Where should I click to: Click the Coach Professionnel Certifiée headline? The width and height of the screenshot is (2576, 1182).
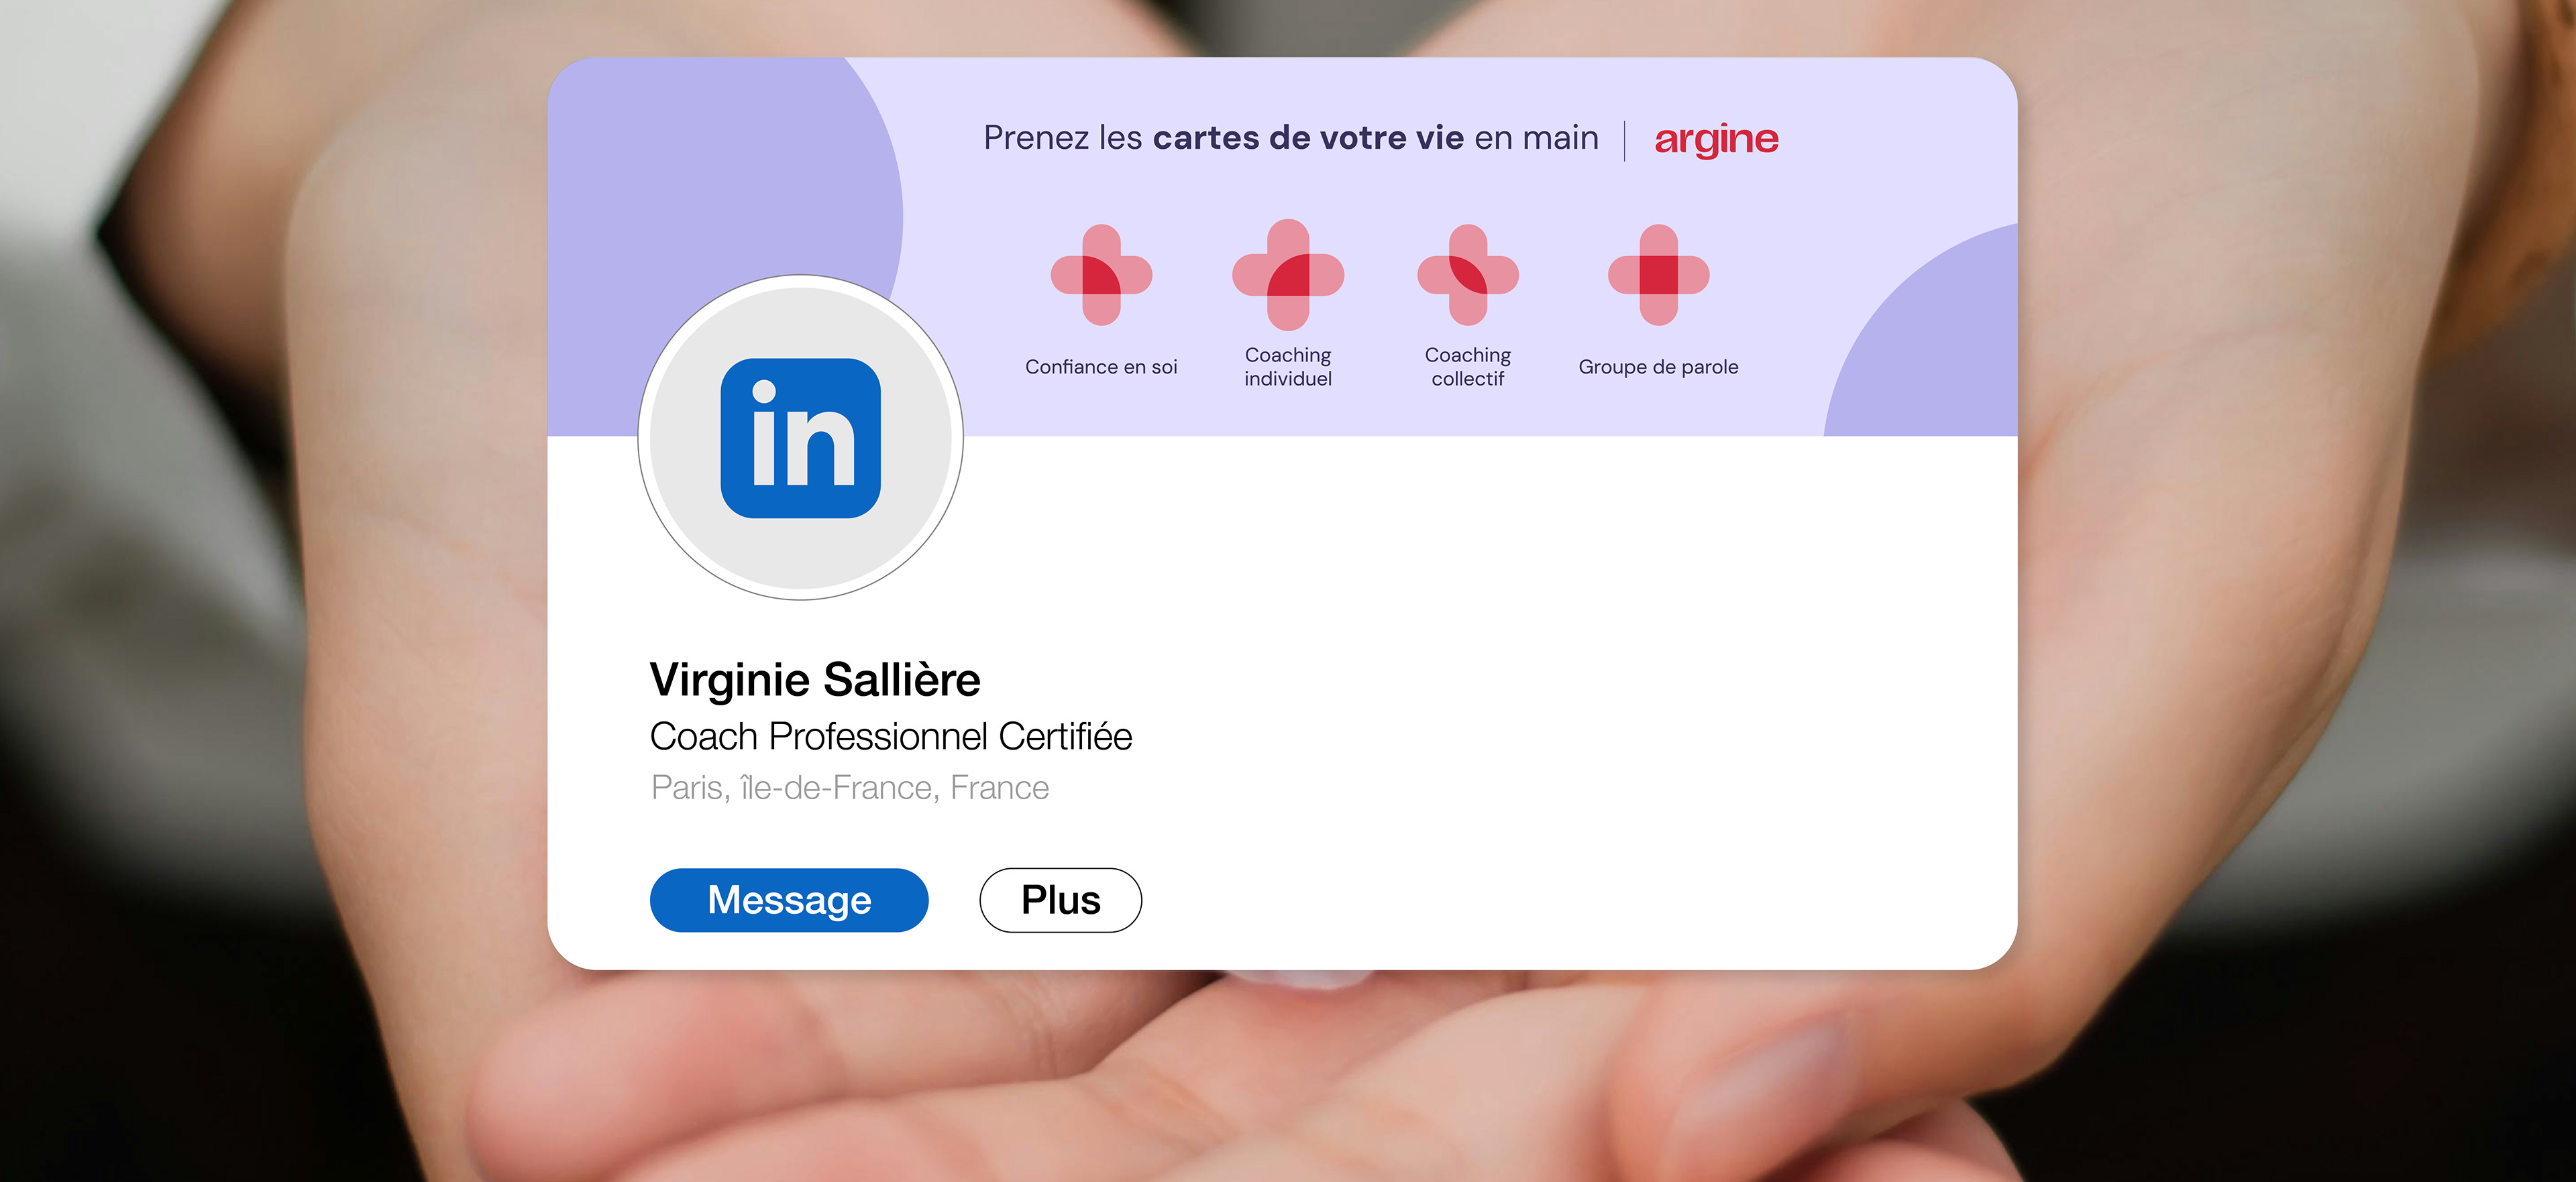click(x=891, y=736)
